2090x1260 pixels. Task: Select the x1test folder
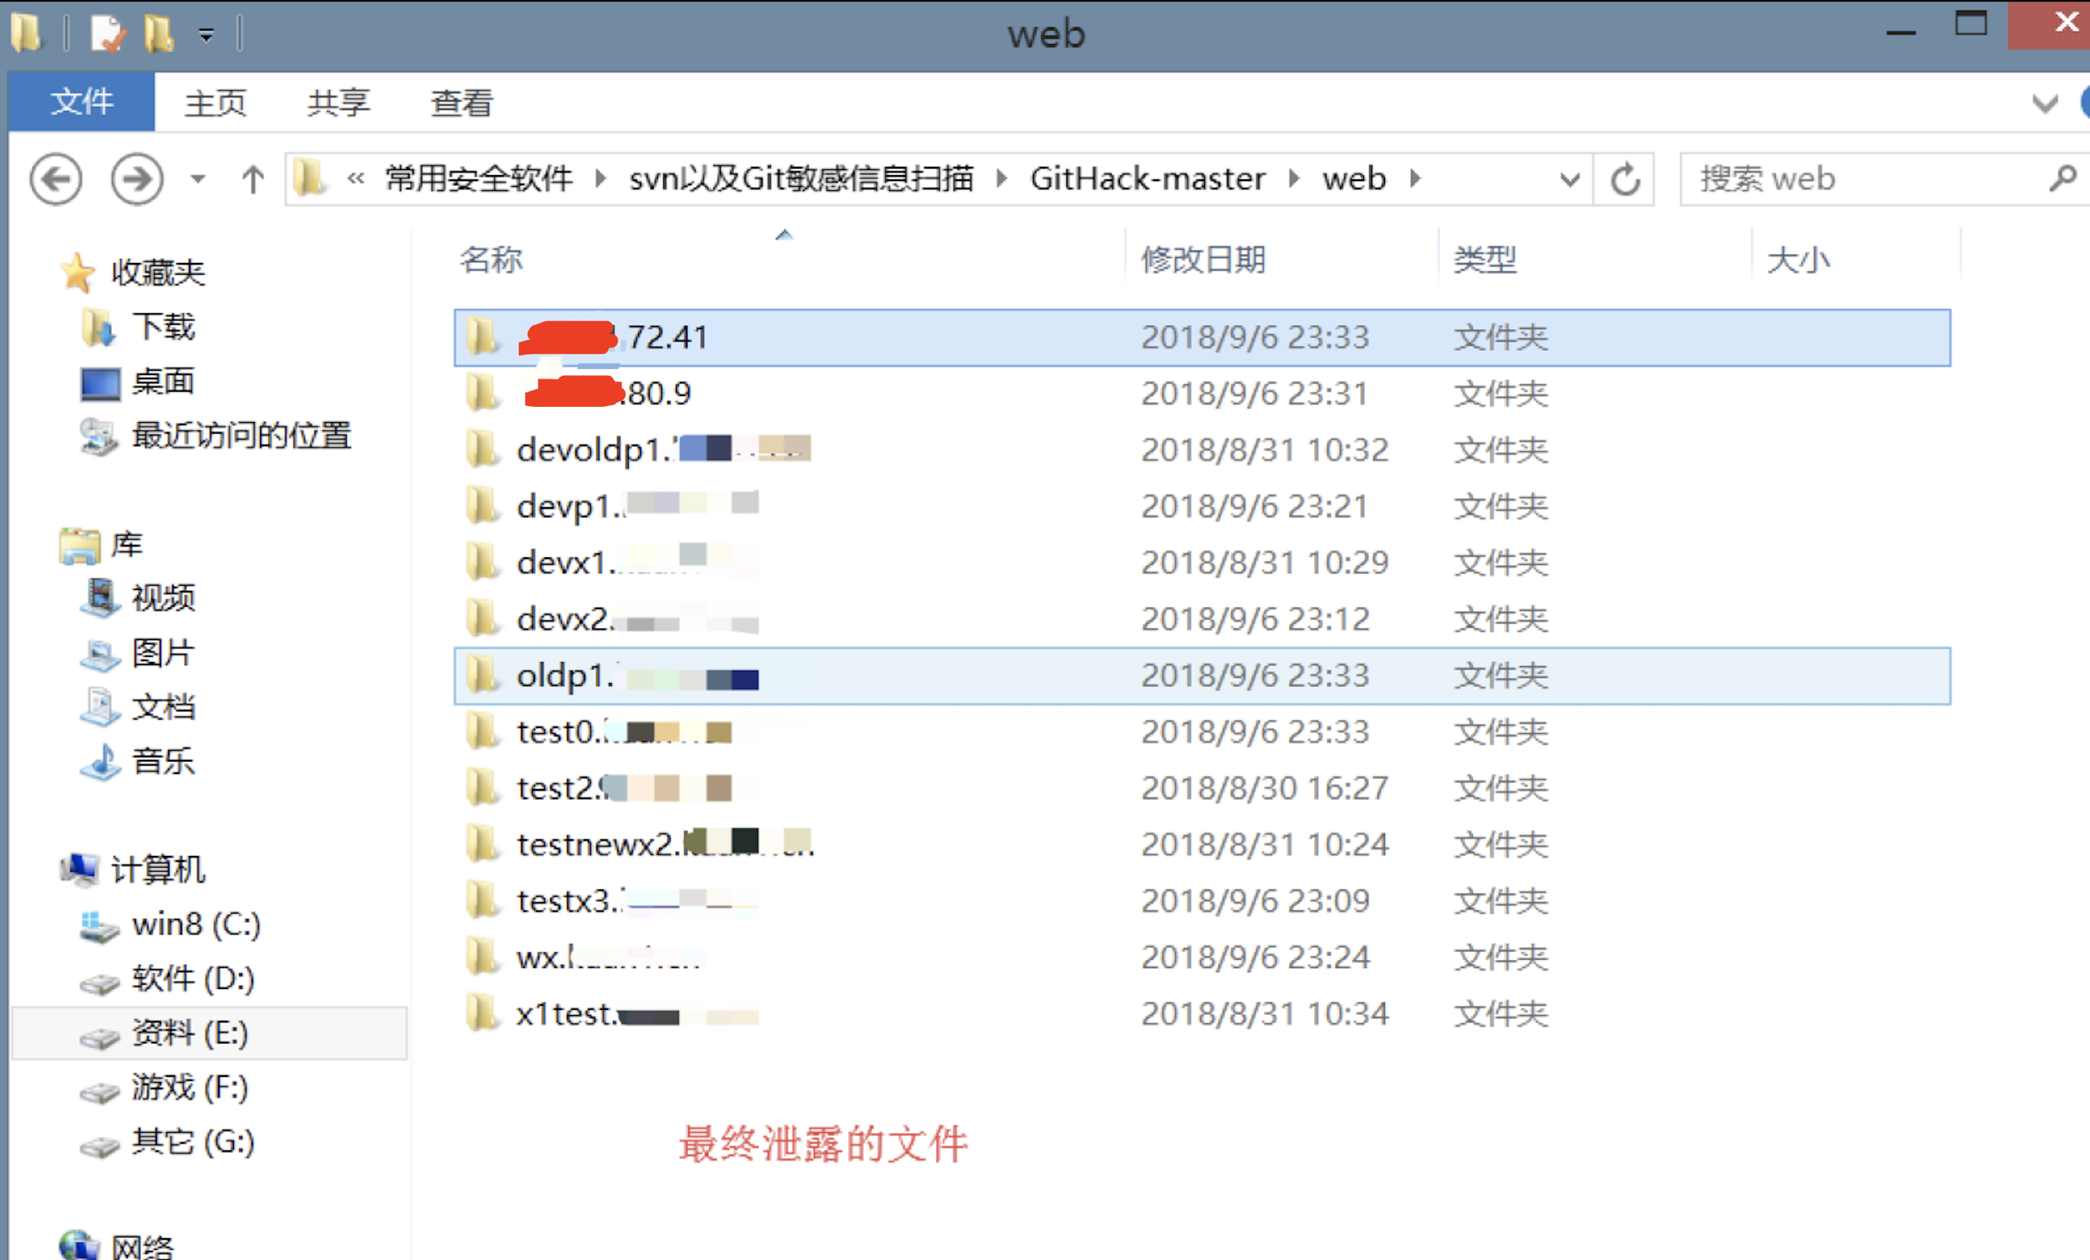(1202, 1014)
